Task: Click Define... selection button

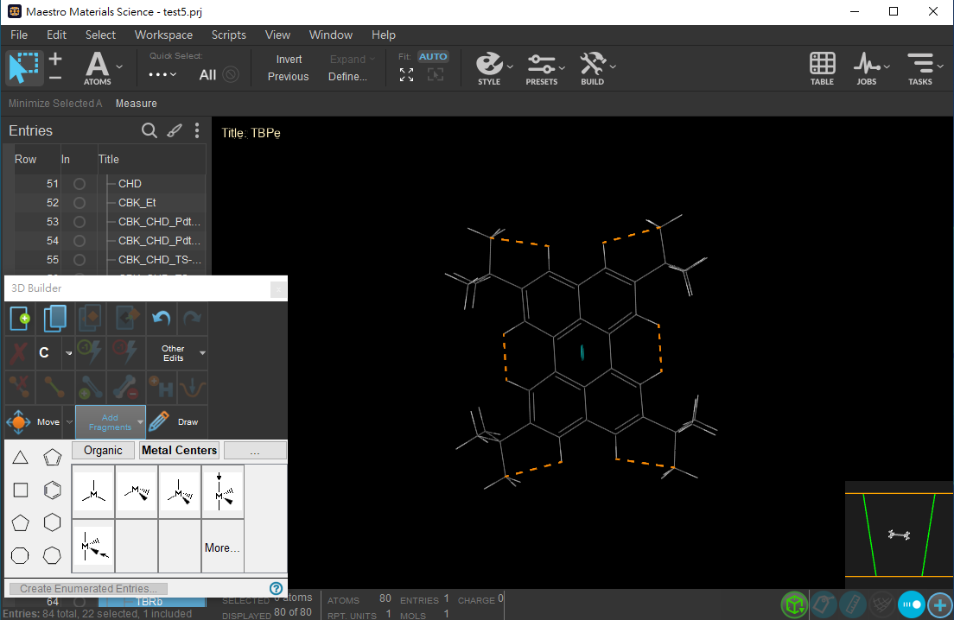Action: (347, 77)
